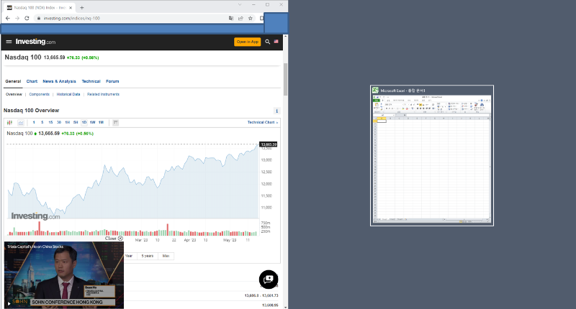Switch to the Technical tab
This screenshot has height=309, width=576.
[x=91, y=81]
